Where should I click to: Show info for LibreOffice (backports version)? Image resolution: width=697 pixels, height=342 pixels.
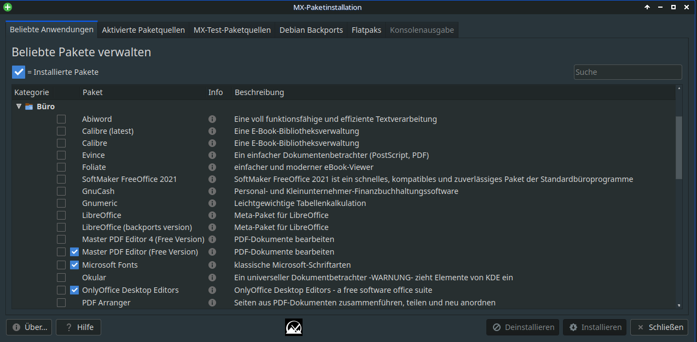pyautogui.click(x=212, y=227)
